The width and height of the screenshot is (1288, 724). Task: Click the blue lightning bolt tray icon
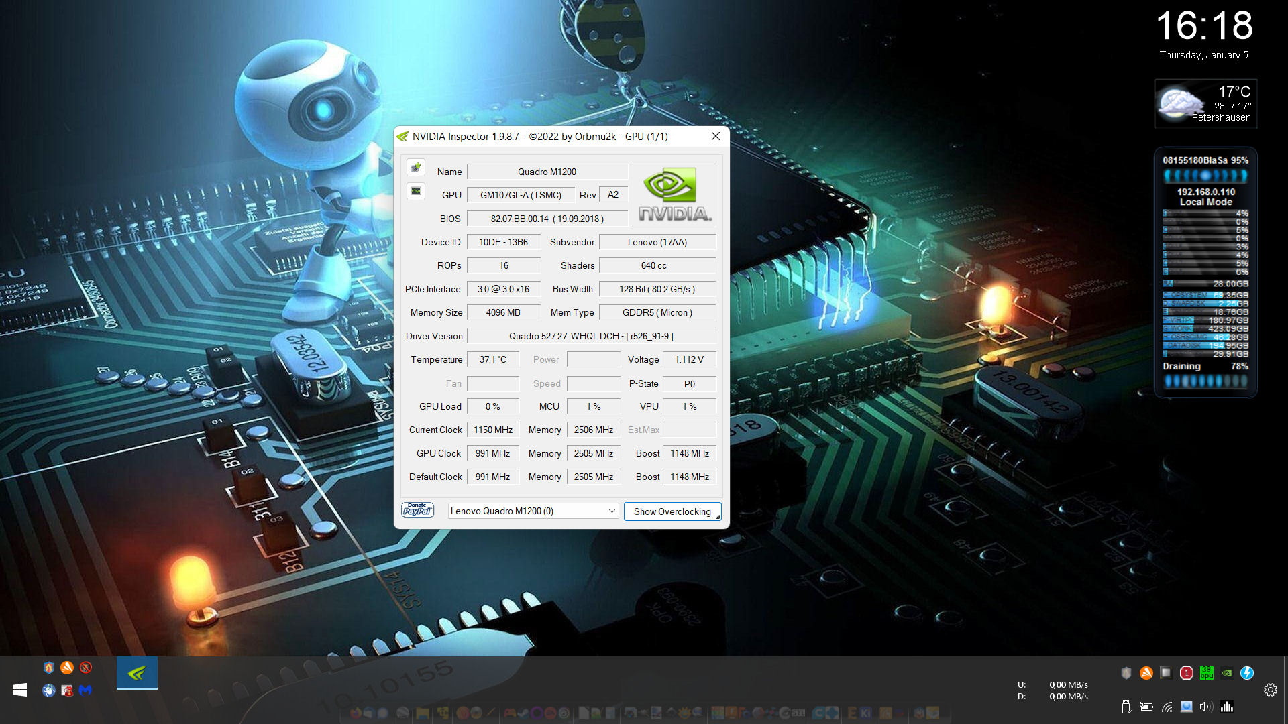click(x=1247, y=672)
